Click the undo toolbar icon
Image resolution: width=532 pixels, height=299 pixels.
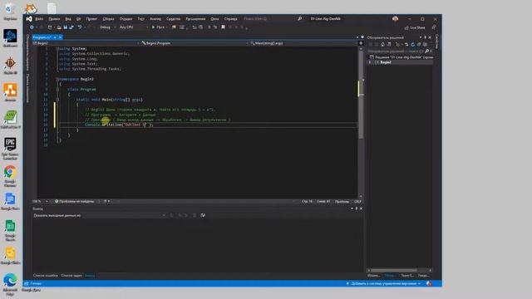point(80,27)
